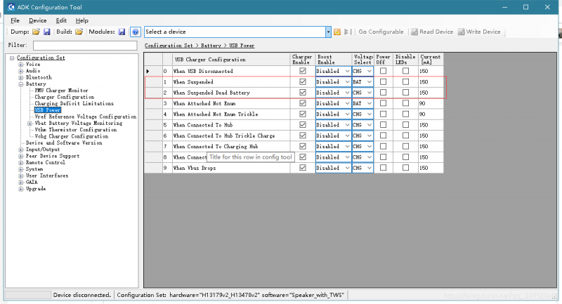Check Disable LEDs for When Connected To Charging Hub
562x304 pixels.
405,146
